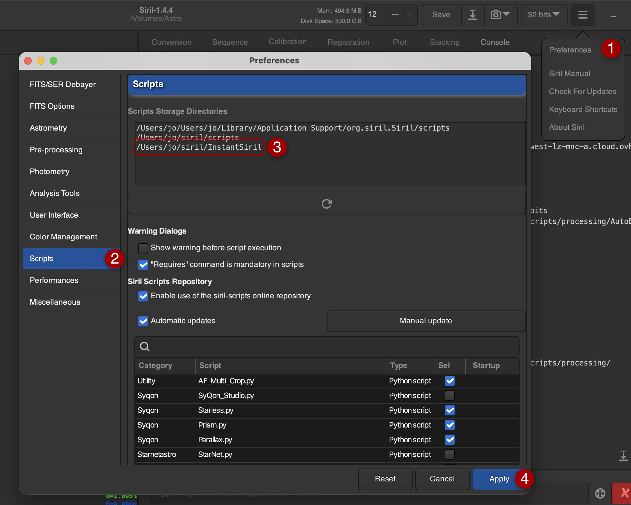
Task: Click the Siril window minimize dash icon
Action: click(x=613, y=17)
